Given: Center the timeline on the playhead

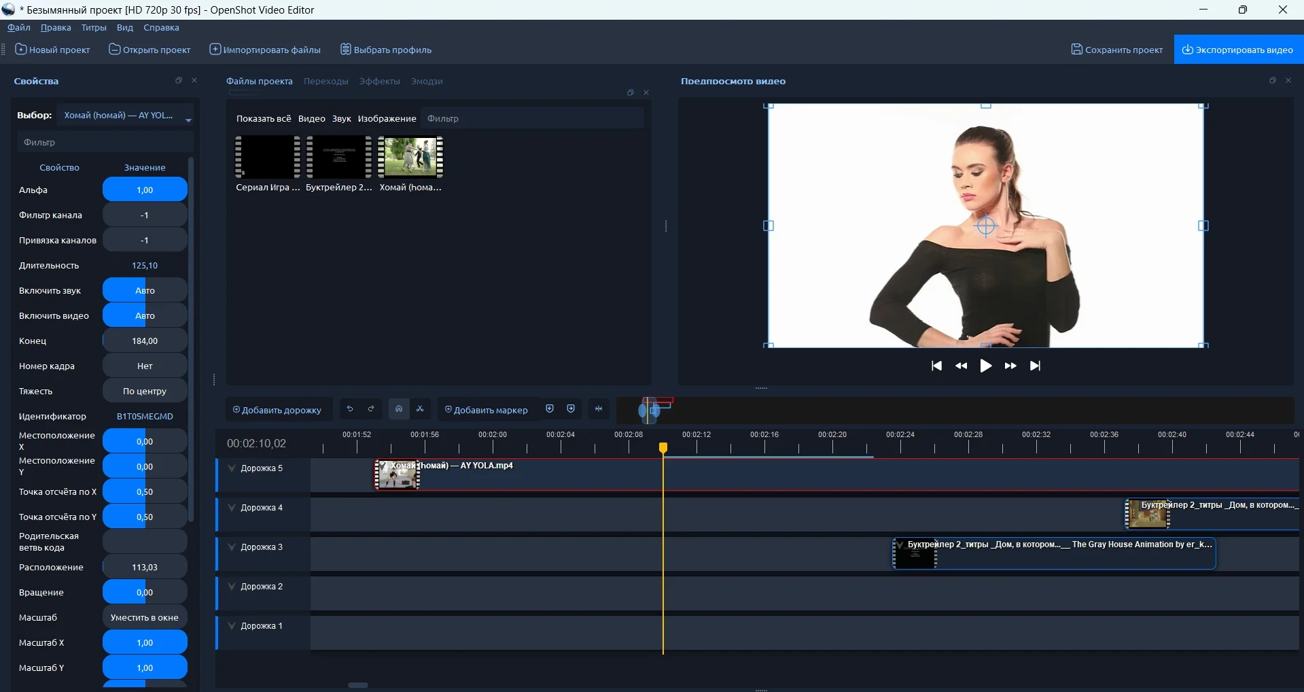Looking at the screenshot, I should (599, 409).
